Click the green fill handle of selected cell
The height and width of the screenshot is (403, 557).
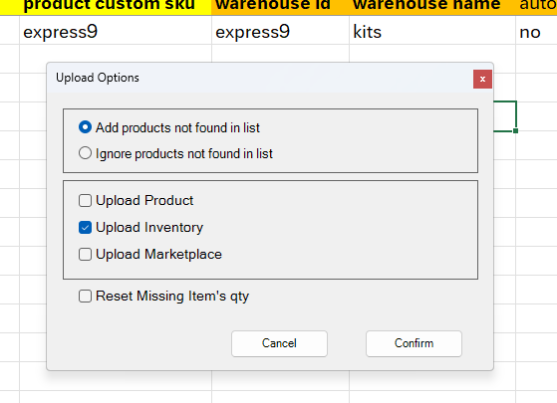point(515,131)
